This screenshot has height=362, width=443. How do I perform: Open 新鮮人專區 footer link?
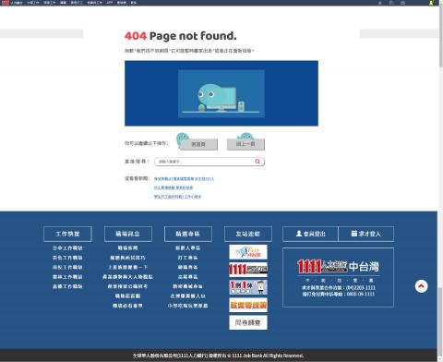[188, 247]
